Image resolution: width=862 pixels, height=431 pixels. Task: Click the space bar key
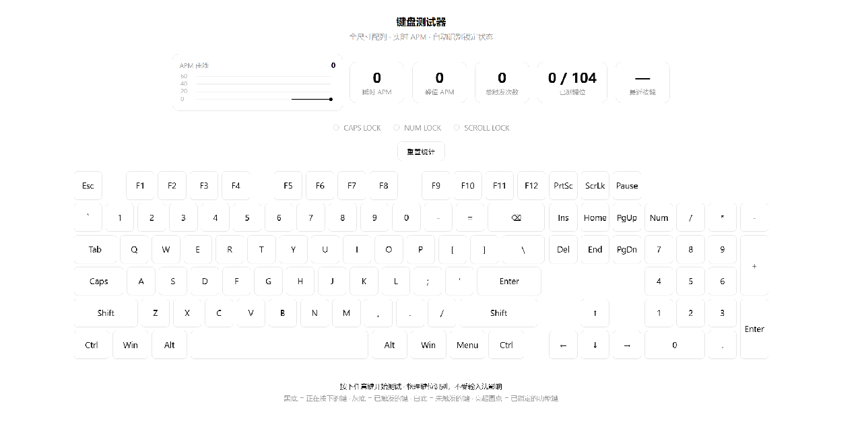click(x=279, y=345)
